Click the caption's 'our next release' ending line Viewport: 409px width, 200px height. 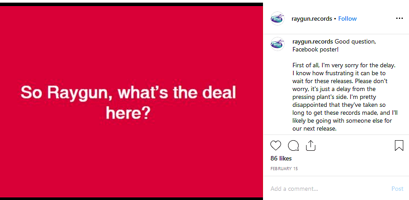(x=314, y=129)
